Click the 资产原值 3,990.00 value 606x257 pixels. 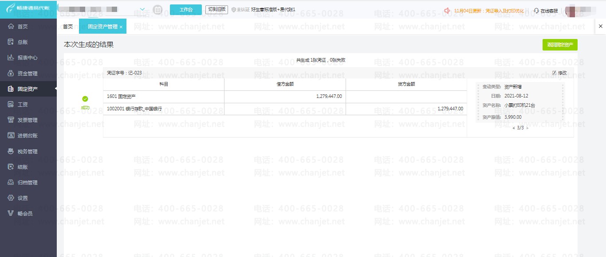[513, 117]
